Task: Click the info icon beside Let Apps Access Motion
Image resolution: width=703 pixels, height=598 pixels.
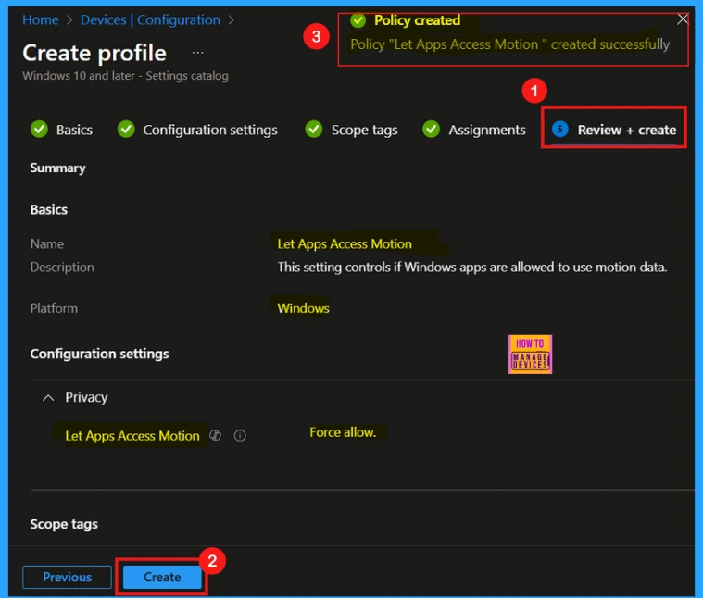Action: (x=240, y=435)
